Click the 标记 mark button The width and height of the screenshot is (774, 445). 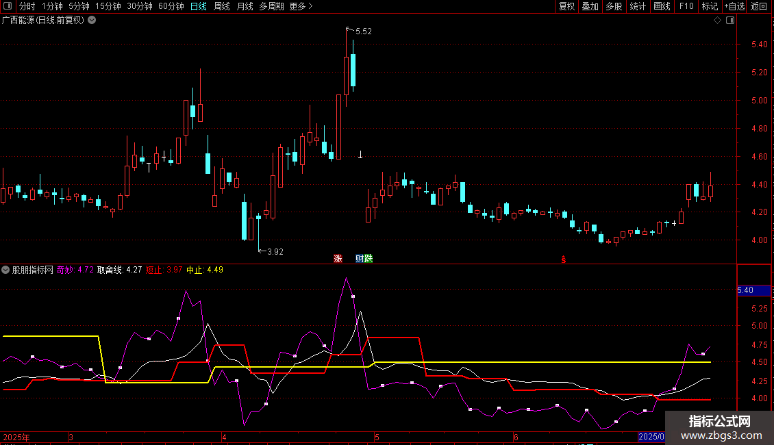(710, 6)
